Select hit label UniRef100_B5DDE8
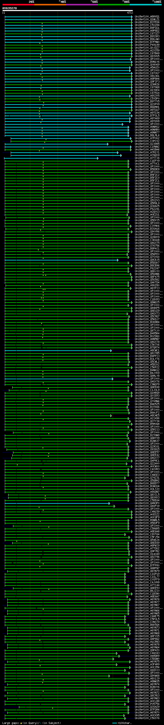This screenshot has height=725, width=164. [x=147, y=169]
